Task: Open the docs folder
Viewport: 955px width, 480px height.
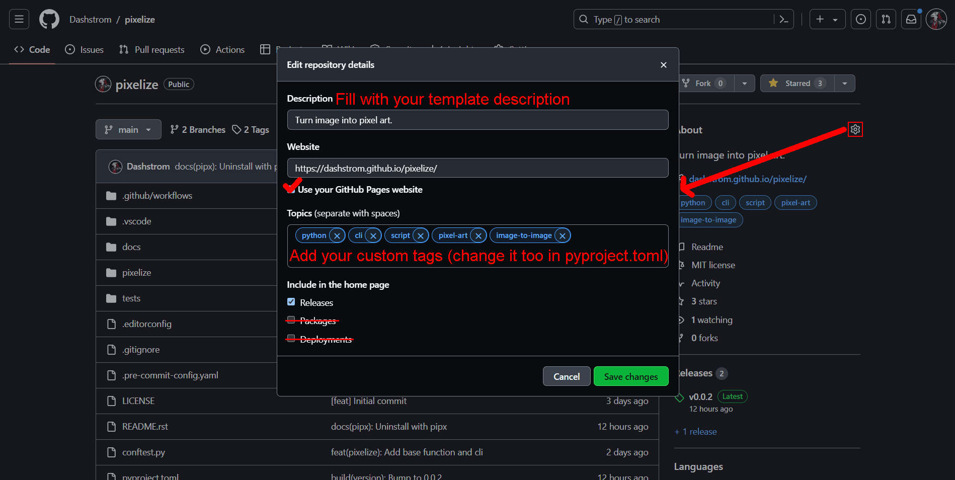Action: pos(131,247)
